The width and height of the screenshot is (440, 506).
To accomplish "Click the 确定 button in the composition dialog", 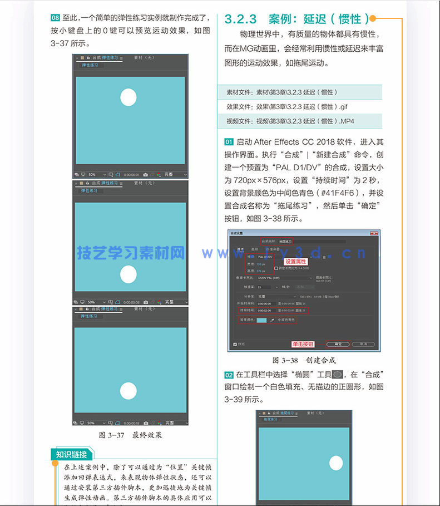I will click(x=338, y=345).
